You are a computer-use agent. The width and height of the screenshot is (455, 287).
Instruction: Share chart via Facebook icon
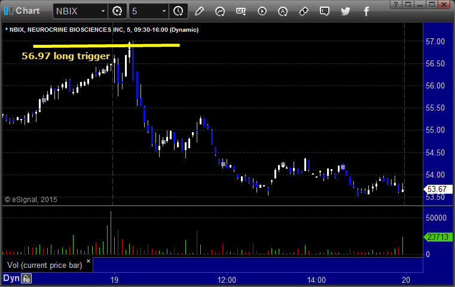coord(366,11)
